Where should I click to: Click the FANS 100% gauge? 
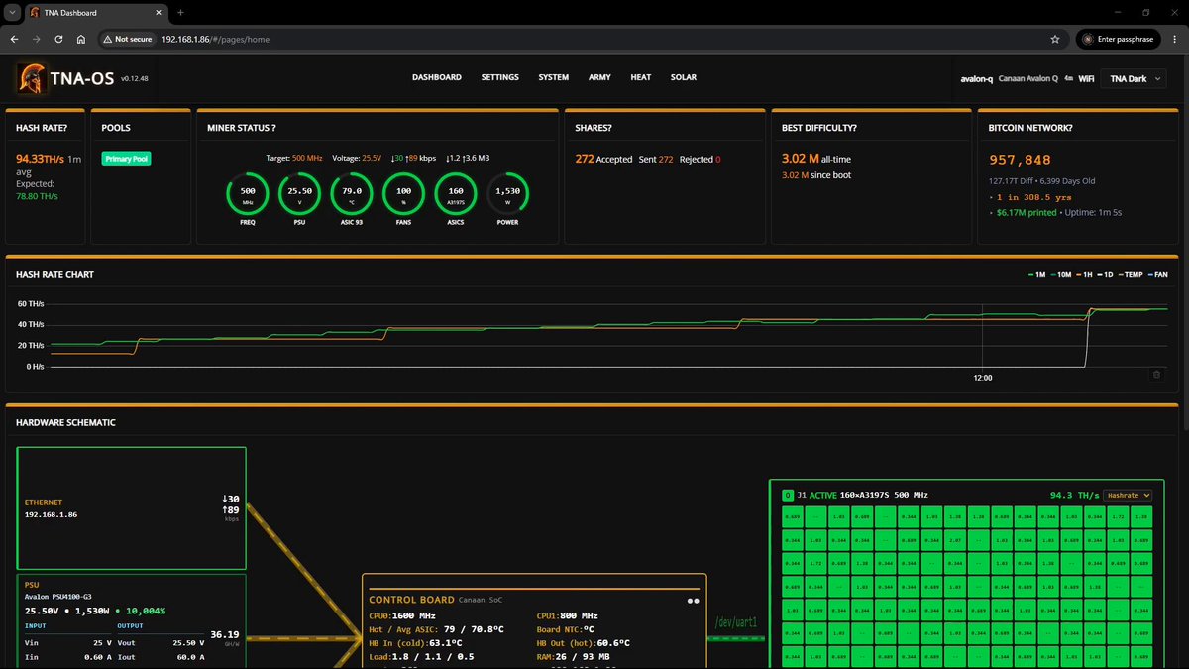pyautogui.click(x=403, y=195)
